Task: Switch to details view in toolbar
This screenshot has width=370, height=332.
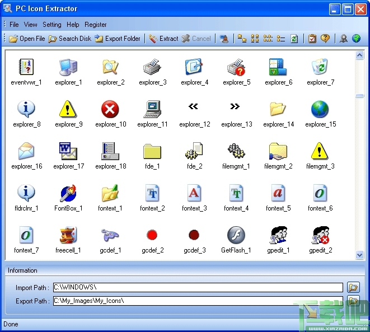Action: (281, 38)
